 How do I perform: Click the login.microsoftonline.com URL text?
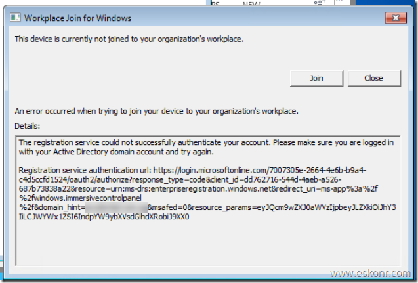[259, 170]
